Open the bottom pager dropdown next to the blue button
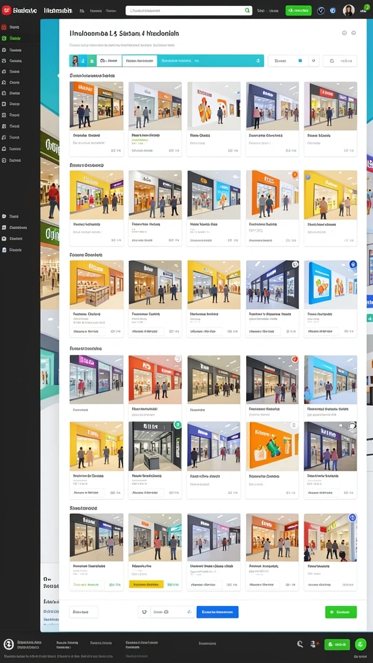 click(166, 612)
